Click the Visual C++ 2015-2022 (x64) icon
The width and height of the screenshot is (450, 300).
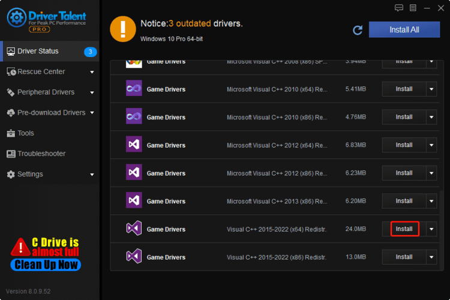pyautogui.click(x=134, y=228)
